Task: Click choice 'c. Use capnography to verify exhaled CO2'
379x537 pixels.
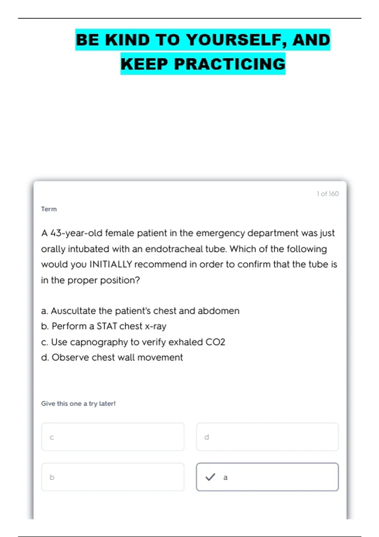Action: click(133, 342)
